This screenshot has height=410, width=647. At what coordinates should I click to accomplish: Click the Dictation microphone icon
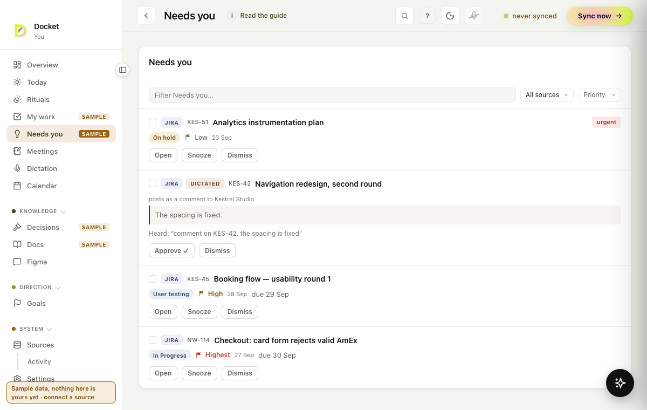[17, 168]
